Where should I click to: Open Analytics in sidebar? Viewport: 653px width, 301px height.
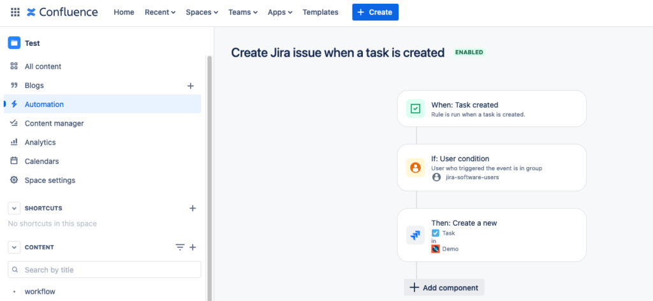(103, 142)
